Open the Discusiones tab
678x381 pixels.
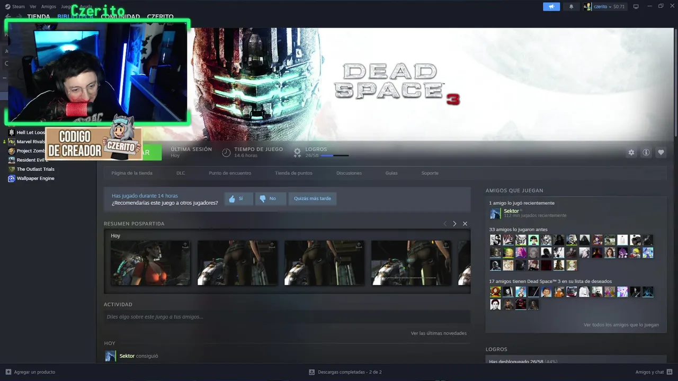(x=349, y=173)
